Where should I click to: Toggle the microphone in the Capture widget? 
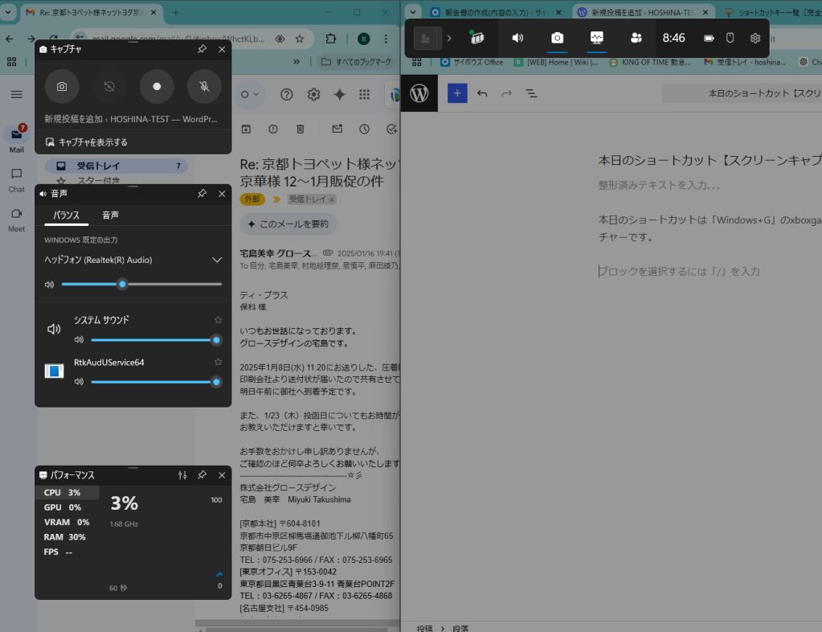coord(204,87)
